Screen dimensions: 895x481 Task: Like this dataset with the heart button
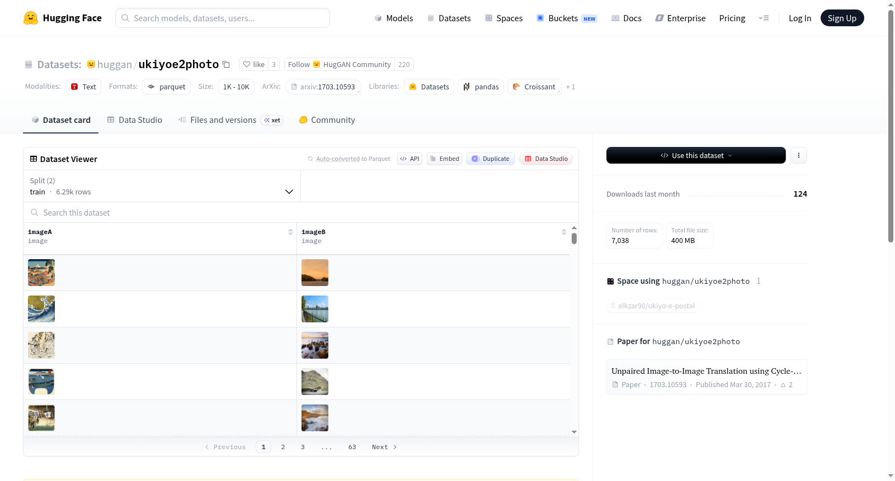(253, 64)
